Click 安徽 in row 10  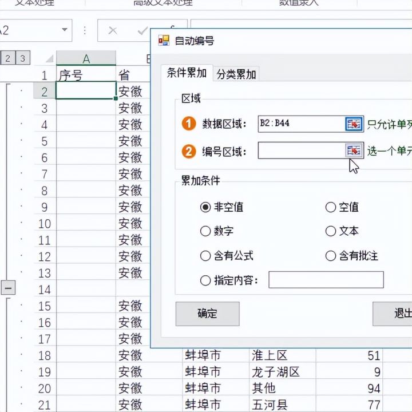point(130,224)
